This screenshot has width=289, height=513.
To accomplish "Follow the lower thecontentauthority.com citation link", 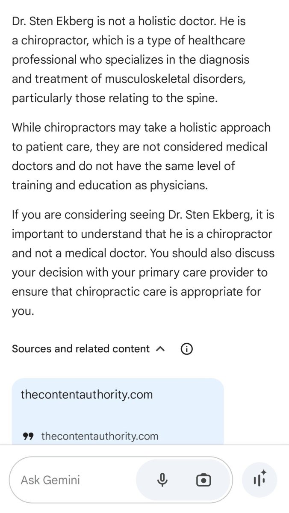I will pos(100,436).
